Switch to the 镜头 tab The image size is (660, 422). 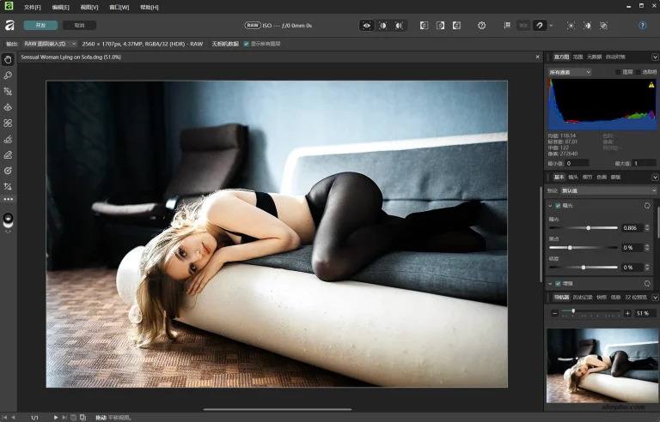pos(573,177)
